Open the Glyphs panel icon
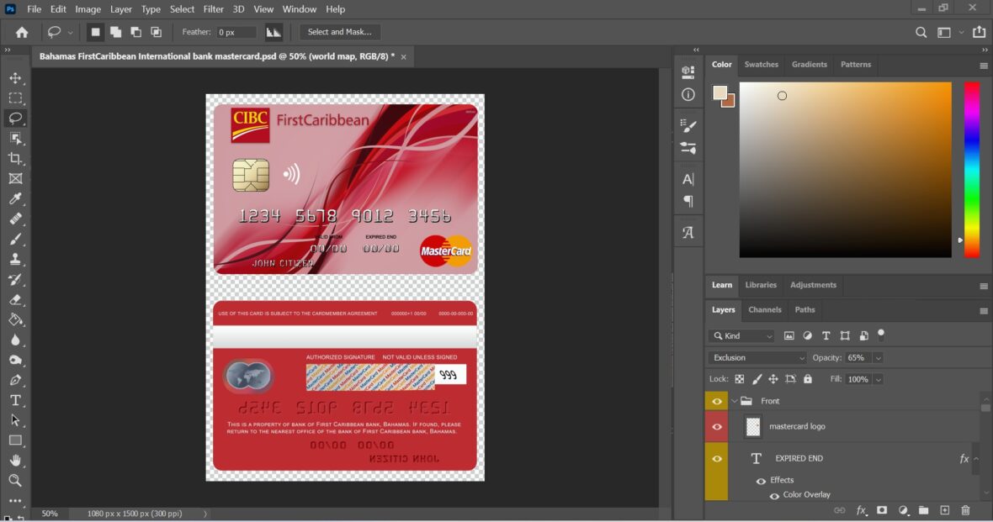993x522 pixels. (688, 232)
